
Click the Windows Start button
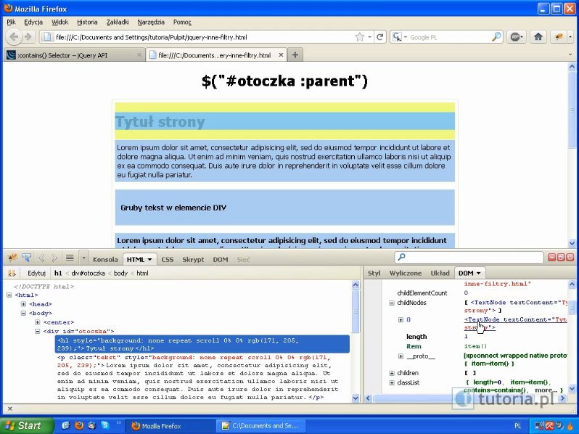point(24,425)
